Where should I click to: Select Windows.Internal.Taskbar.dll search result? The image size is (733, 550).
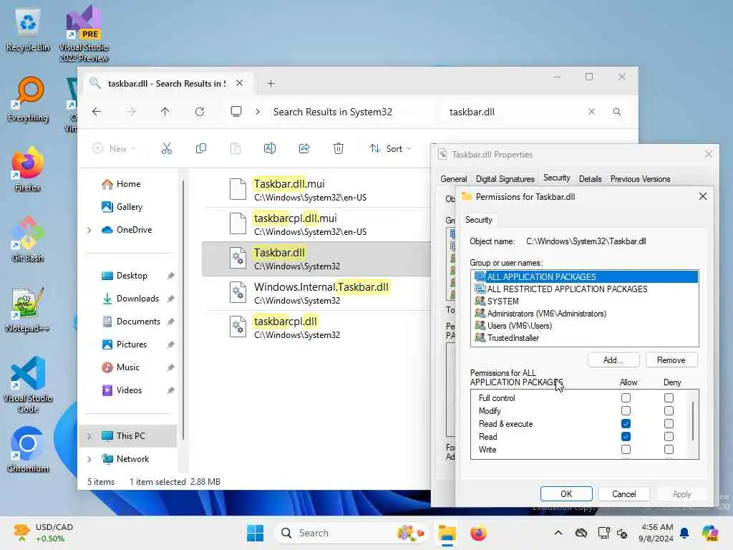click(316, 293)
